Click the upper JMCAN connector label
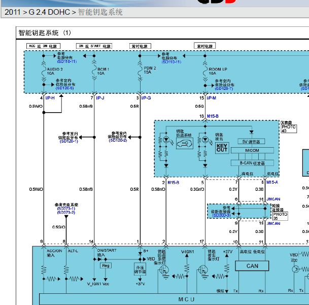This screenshot has height=305, width=309. 273,199
